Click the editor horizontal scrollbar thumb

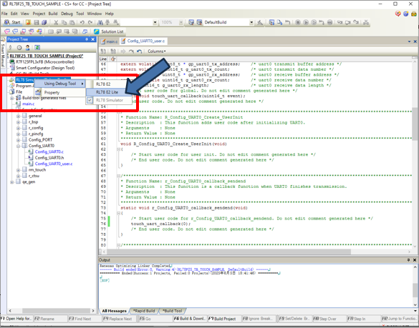tap(228, 252)
